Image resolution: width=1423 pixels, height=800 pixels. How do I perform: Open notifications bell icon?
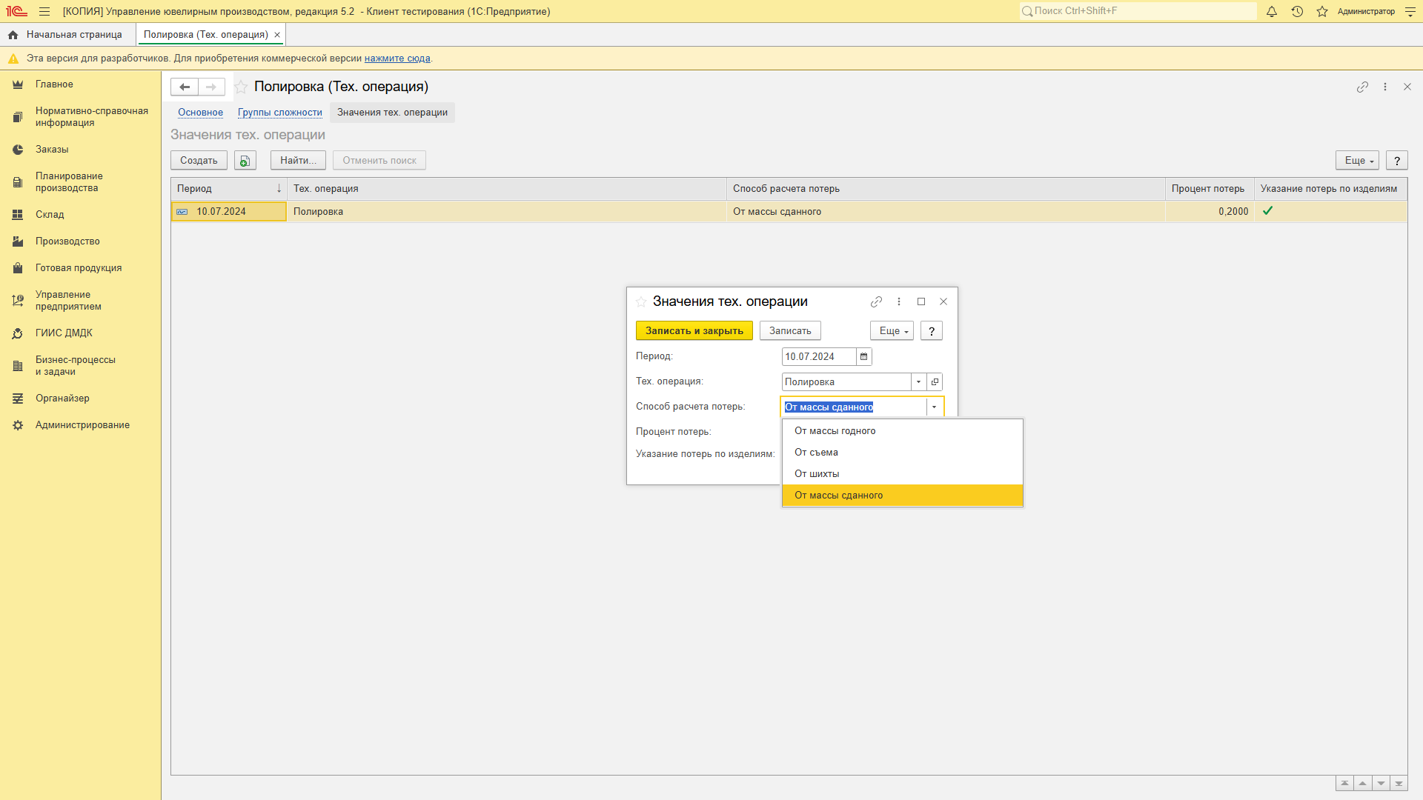(1272, 11)
